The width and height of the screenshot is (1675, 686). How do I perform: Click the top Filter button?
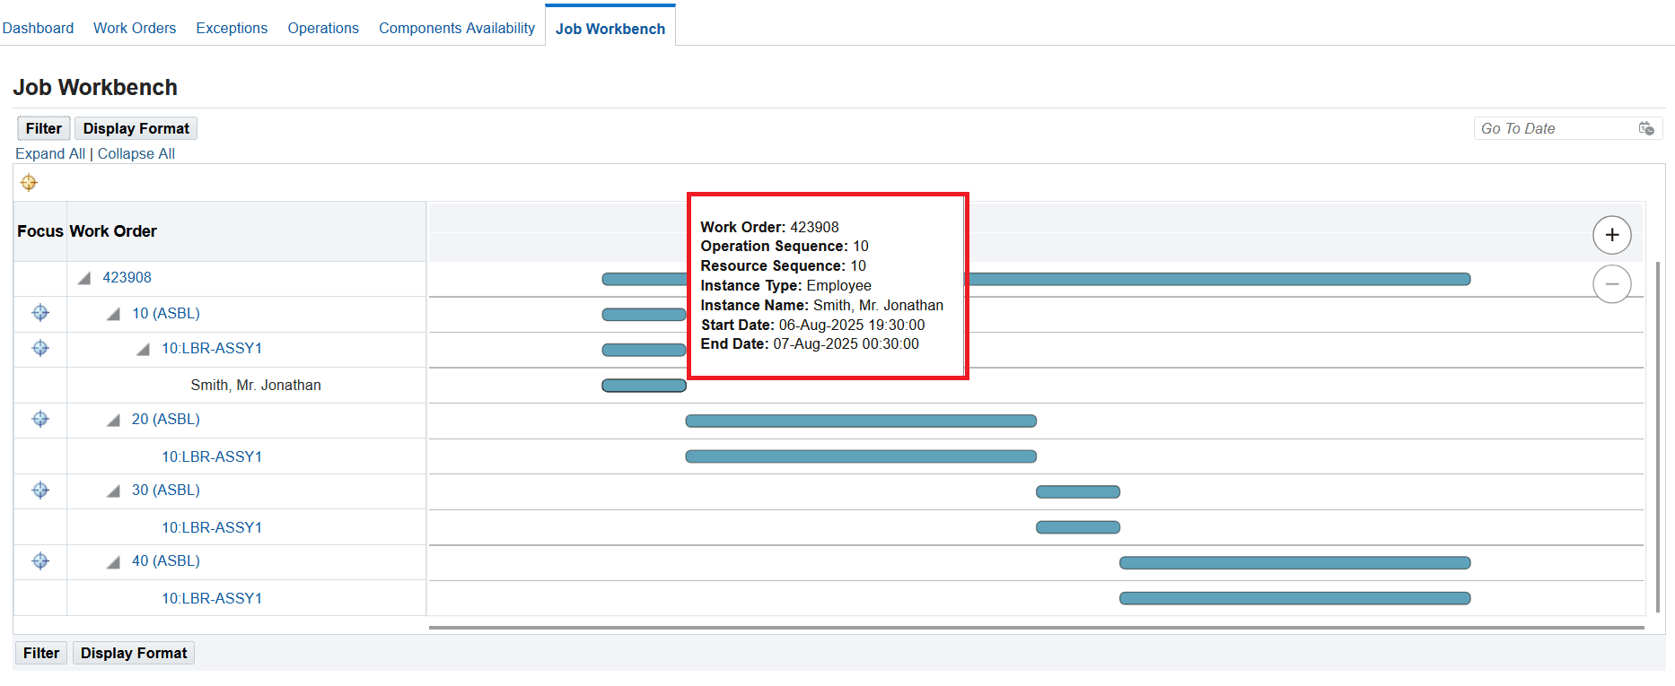(x=43, y=128)
